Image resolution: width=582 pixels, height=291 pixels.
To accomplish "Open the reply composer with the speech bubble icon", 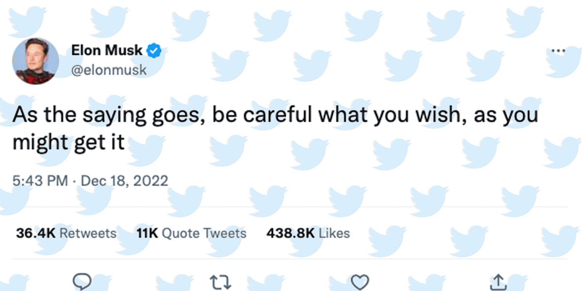I will point(82,280).
